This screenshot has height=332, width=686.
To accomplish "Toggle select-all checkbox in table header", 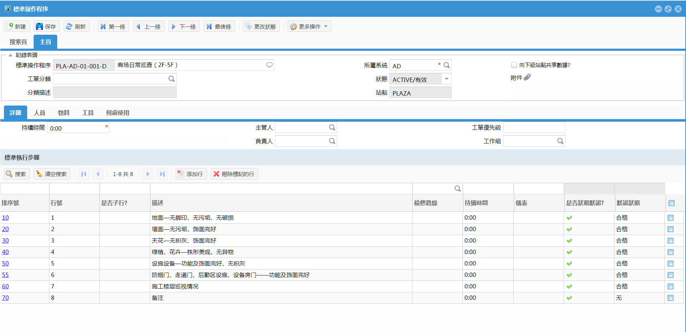I will pos(672,203).
